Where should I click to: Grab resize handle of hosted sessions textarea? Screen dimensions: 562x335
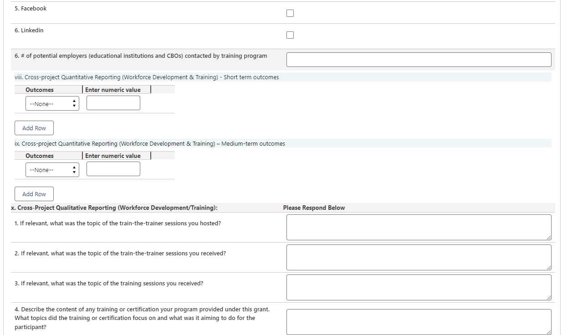point(549,238)
